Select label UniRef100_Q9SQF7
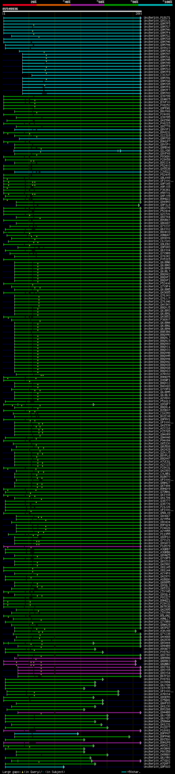This screenshot has width=175, height=774. pos(157,404)
